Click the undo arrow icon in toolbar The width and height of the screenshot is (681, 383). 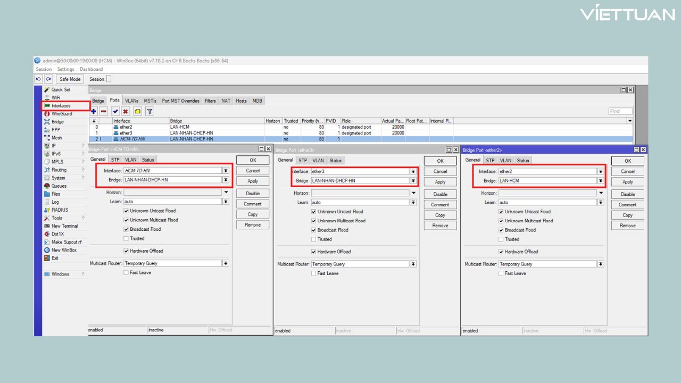38,79
